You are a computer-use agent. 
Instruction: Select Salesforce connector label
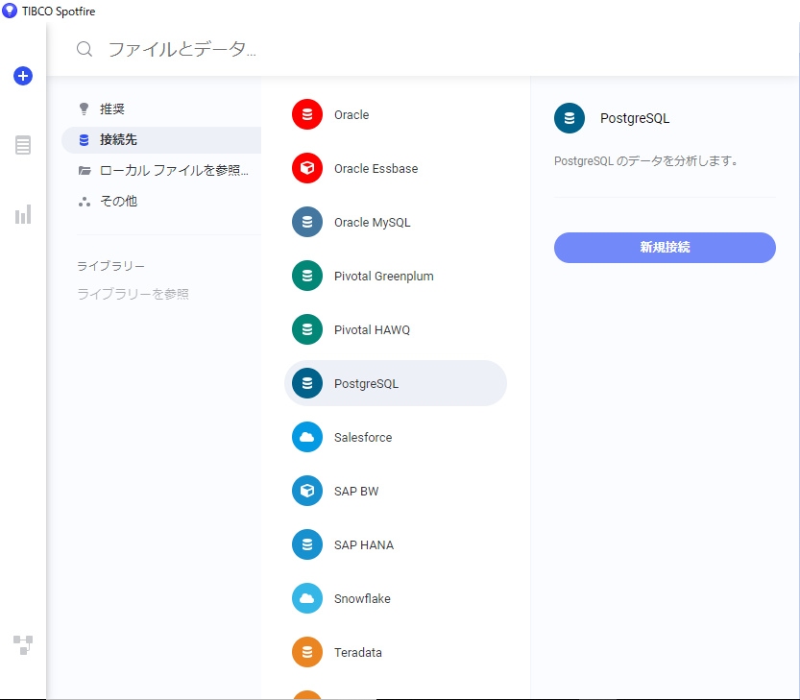363,437
